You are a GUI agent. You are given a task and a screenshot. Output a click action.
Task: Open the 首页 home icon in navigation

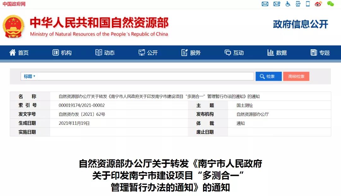(12, 53)
